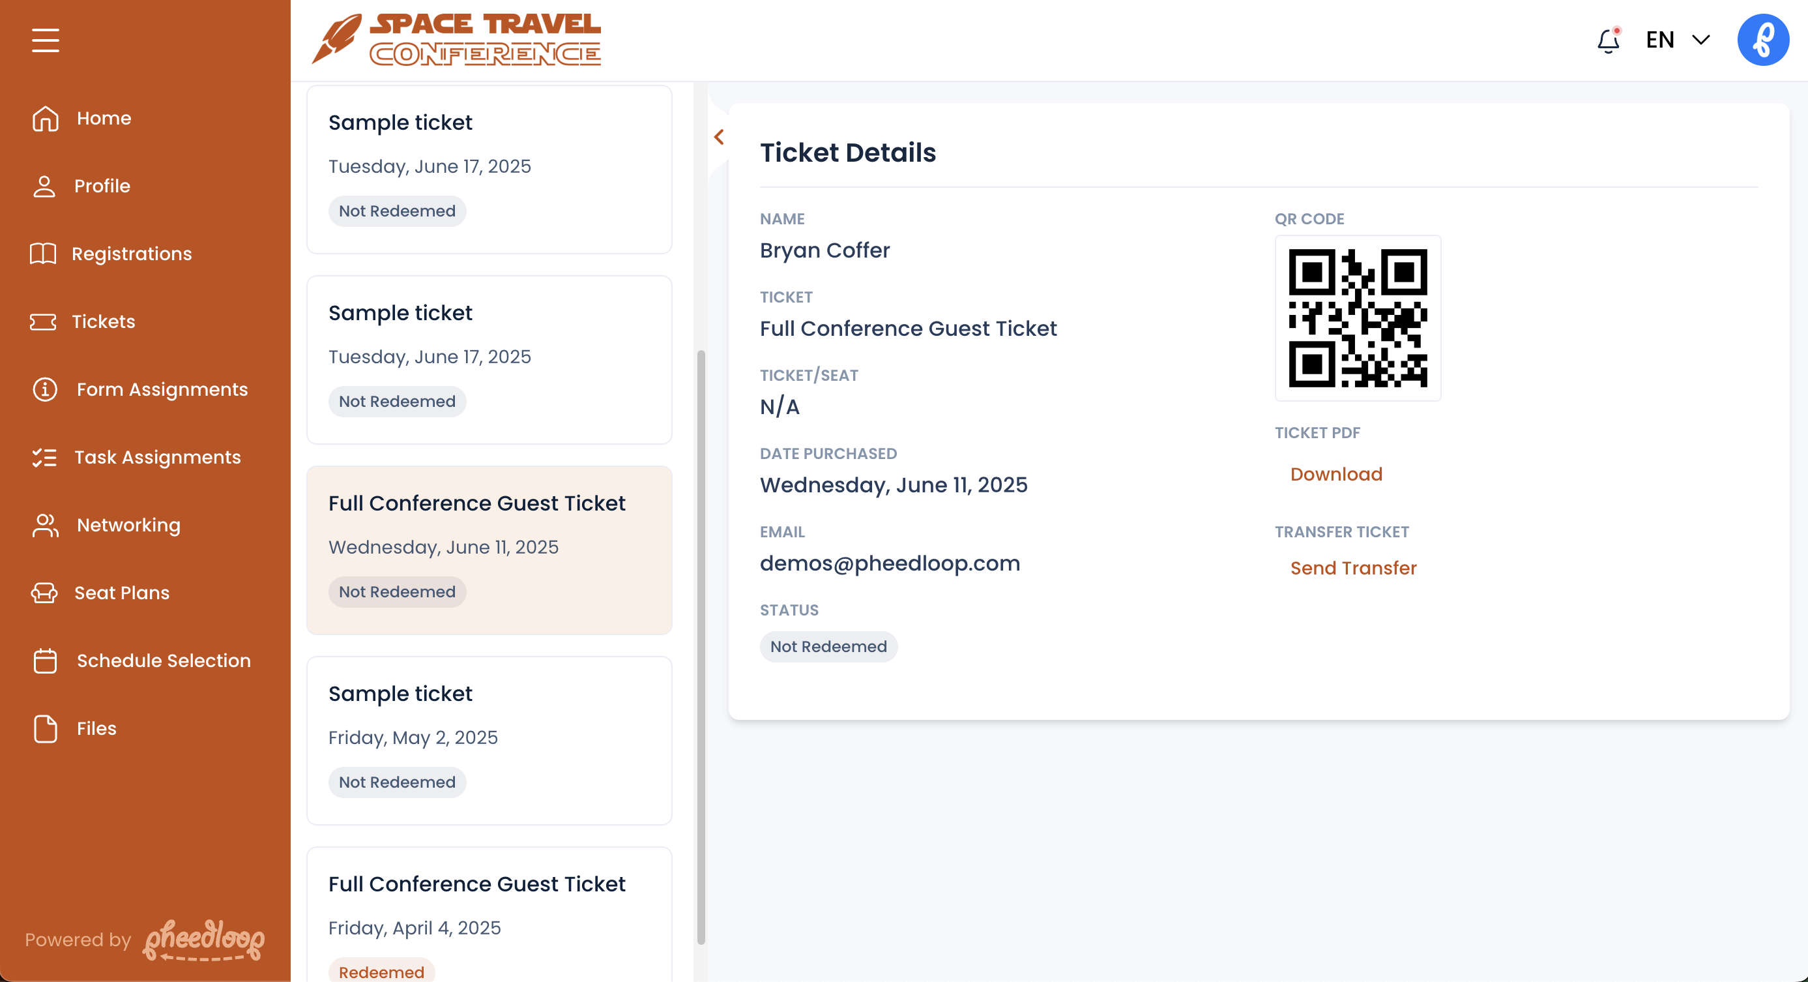Click the Seat Plans armchair icon

pos(44,593)
